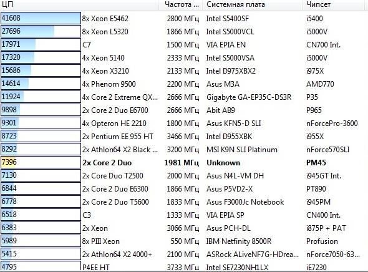The image size is (368, 272).
Task: Click the VIA EPIA EN motherboard cell
Action: pyautogui.click(x=226, y=44)
